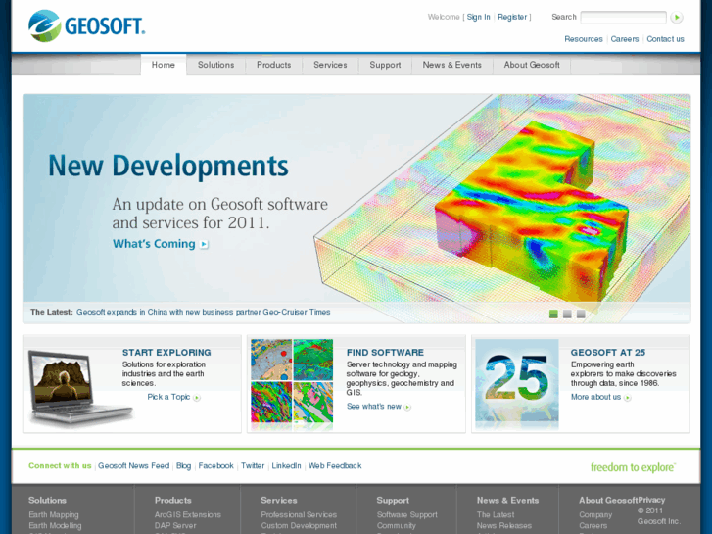712x534 pixels.
Task: Click footer Earth Mapping link
Action: pos(54,515)
